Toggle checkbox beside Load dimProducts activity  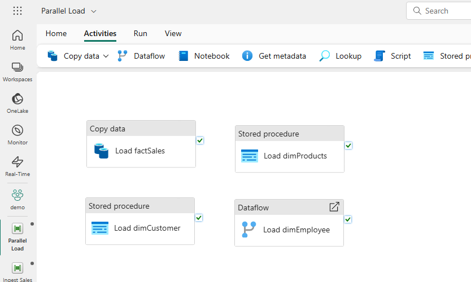(x=348, y=146)
